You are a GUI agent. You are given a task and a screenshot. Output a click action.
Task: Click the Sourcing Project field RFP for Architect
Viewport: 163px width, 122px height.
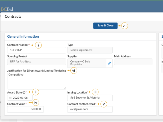click(37, 62)
